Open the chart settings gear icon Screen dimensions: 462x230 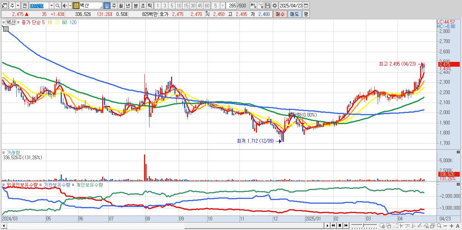(275, 6)
